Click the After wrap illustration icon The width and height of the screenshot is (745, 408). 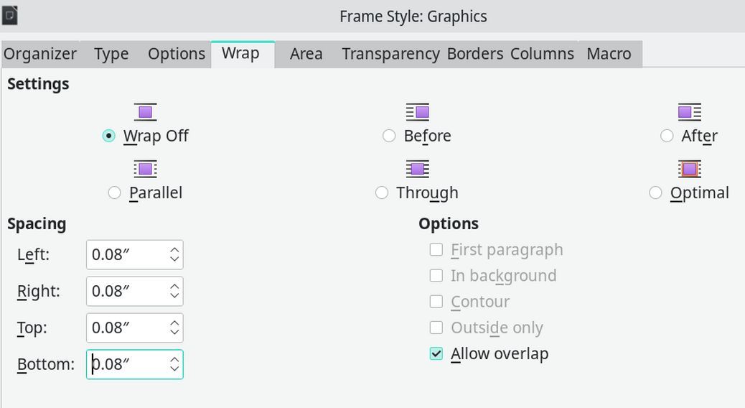pyautogui.click(x=690, y=112)
